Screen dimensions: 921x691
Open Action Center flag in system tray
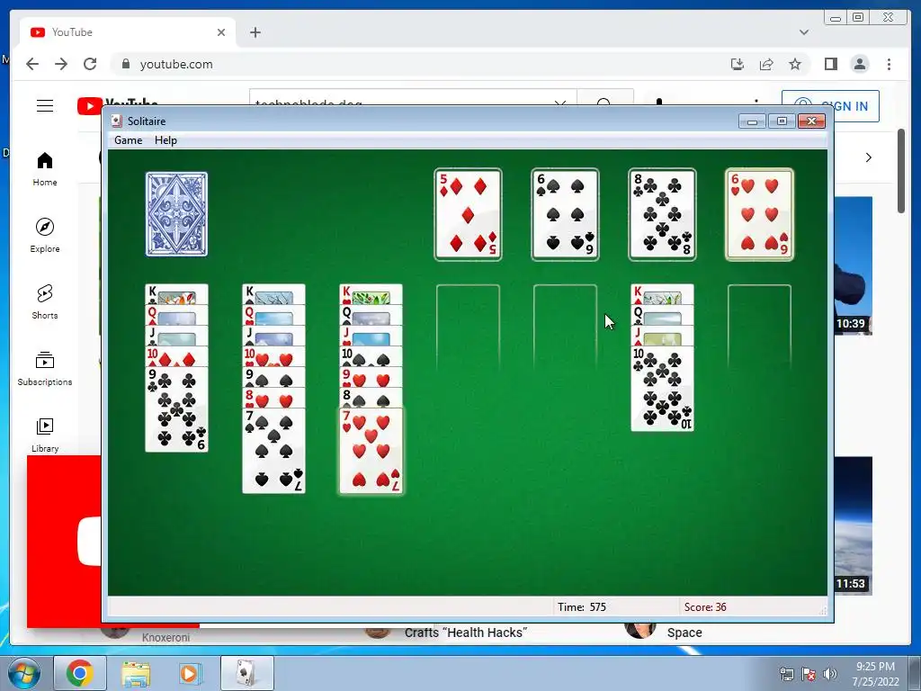[x=809, y=674]
